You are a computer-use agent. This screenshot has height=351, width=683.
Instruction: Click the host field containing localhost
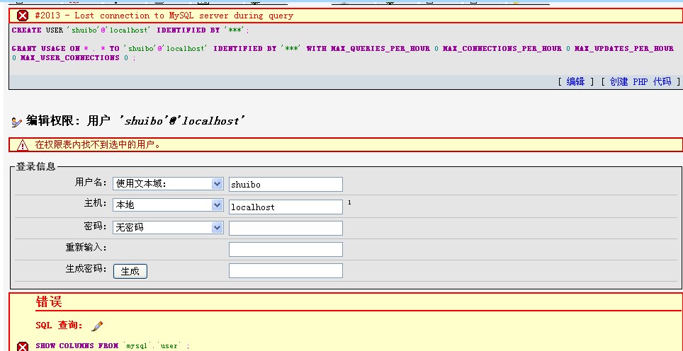pyautogui.click(x=286, y=207)
